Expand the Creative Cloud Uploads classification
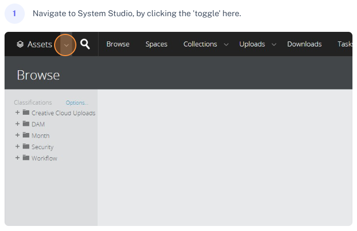 [18, 113]
